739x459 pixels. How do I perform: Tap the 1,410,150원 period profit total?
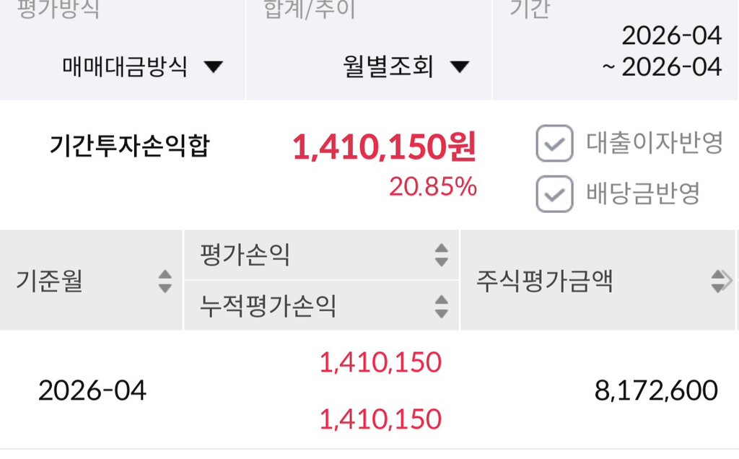[x=384, y=148]
